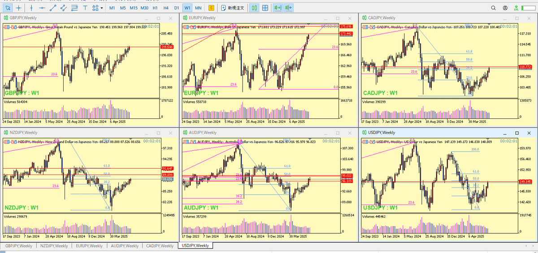The height and width of the screenshot is (253, 538).
Task: Click the 199.544 red price label
Action: click(x=166, y=47)
